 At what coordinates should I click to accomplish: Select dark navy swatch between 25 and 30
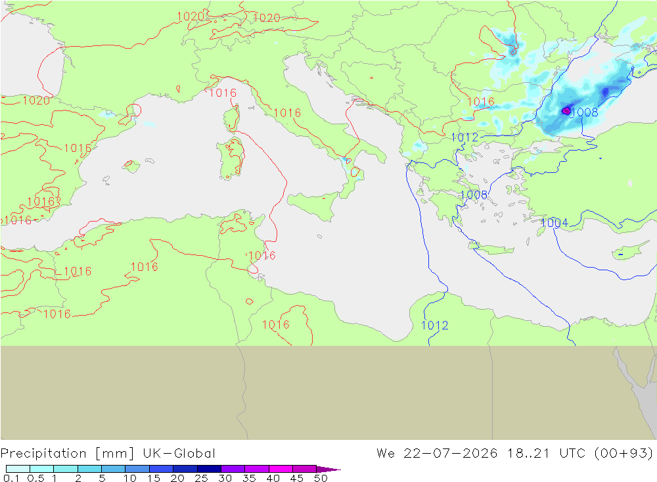[x=209, y=469]
